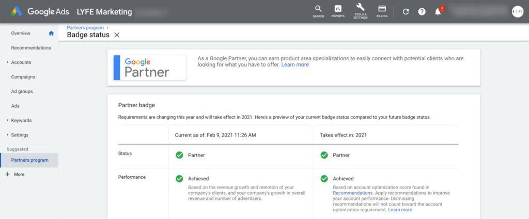Image resolution: width=529 pixels, height=219 pixels.
Task: Open the LYFE account avatar
Action: pos(518,12)
